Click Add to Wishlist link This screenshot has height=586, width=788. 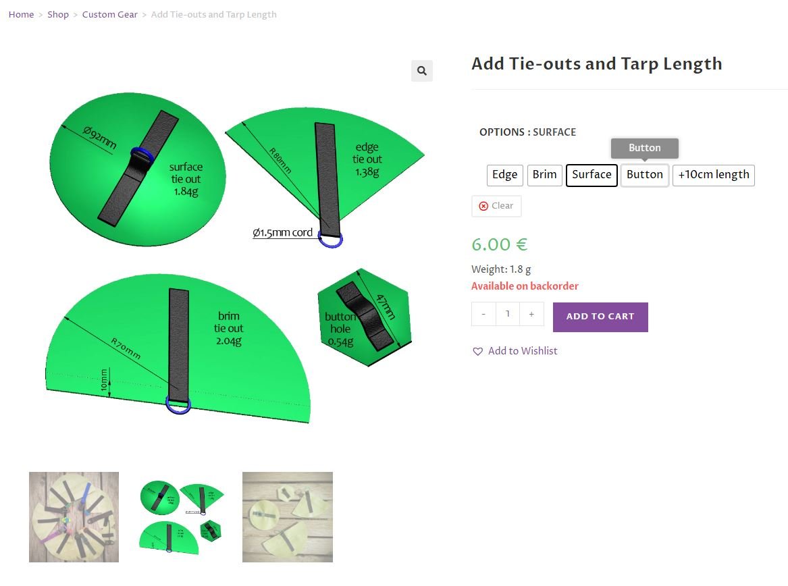point(523,351)
